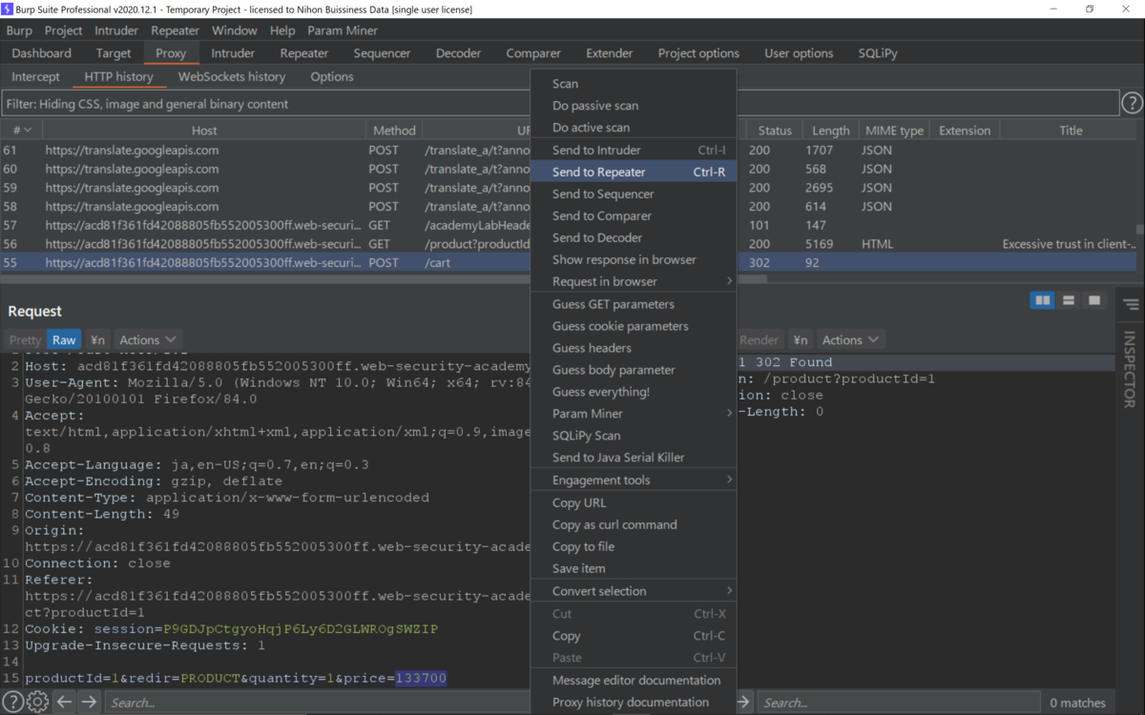Open Proxy history documentation
This screenshot has height=715, width=1145.
tap(633, 702)
